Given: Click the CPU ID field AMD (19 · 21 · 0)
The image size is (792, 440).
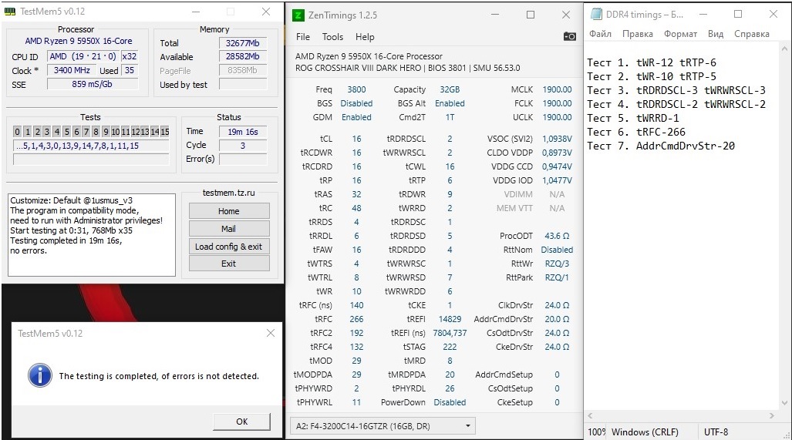Looking at the screenshot, I should coord(83,56).
